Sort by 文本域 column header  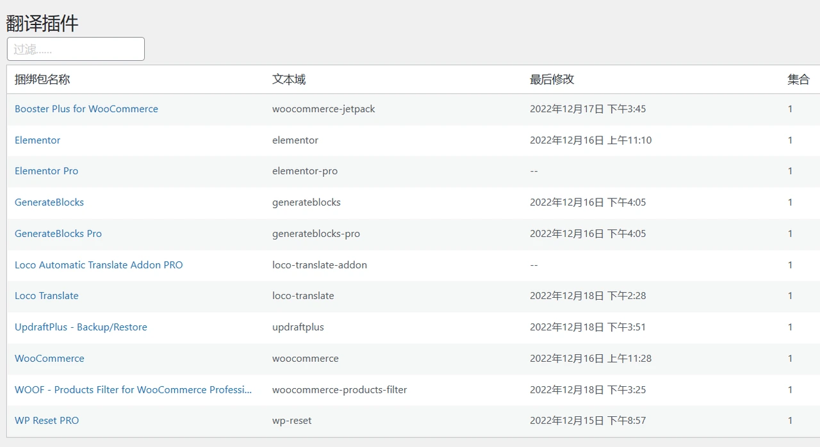click(289, 79)
